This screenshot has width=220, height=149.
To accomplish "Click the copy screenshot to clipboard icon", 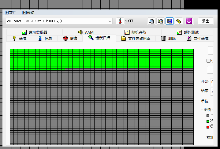I will tap(160, 21).
